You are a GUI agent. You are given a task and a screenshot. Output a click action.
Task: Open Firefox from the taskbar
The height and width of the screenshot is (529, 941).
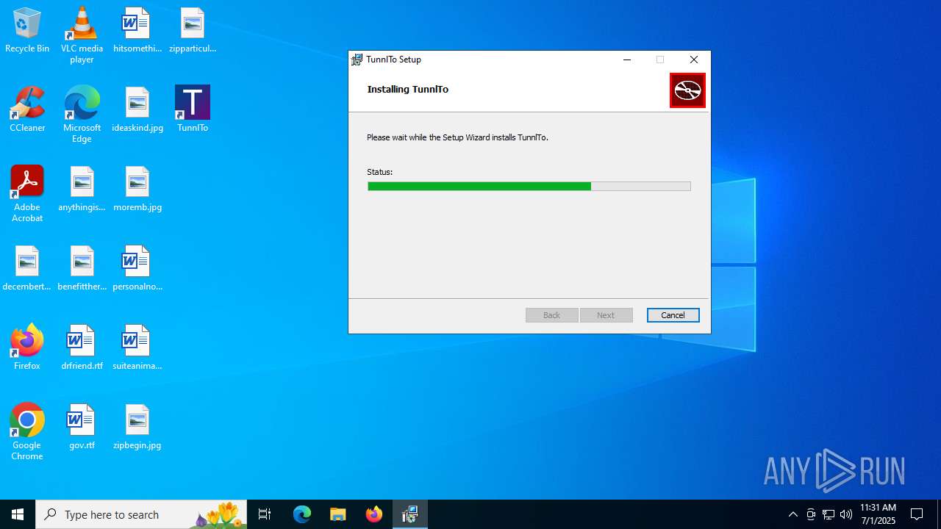[x=373, y=514]
